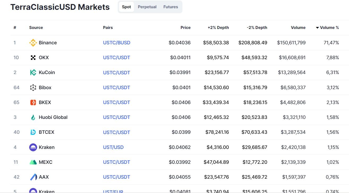The height and width of the screenshot is (193, 349).
Task: Click the BTCEX logo icon
Action: tap(33, 132)
